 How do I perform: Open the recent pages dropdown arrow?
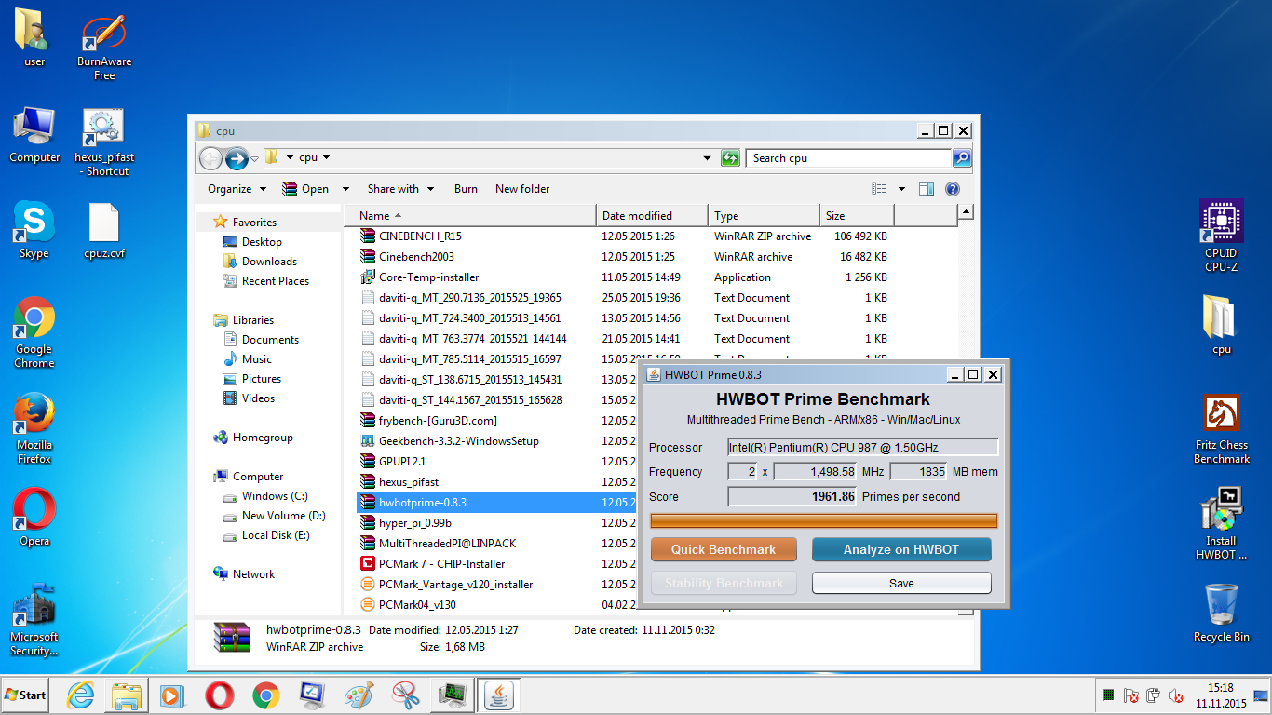tap(254, 159)
